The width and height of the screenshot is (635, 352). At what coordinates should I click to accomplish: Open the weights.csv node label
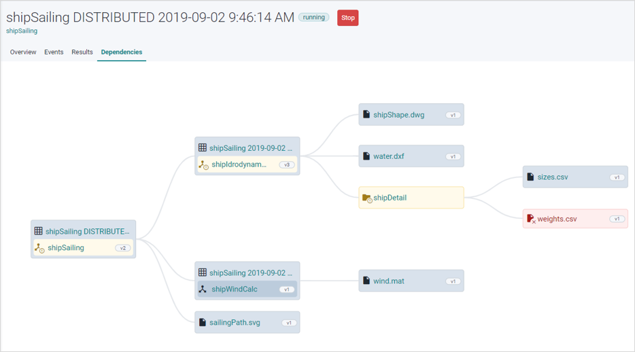(x=557, y=219)
